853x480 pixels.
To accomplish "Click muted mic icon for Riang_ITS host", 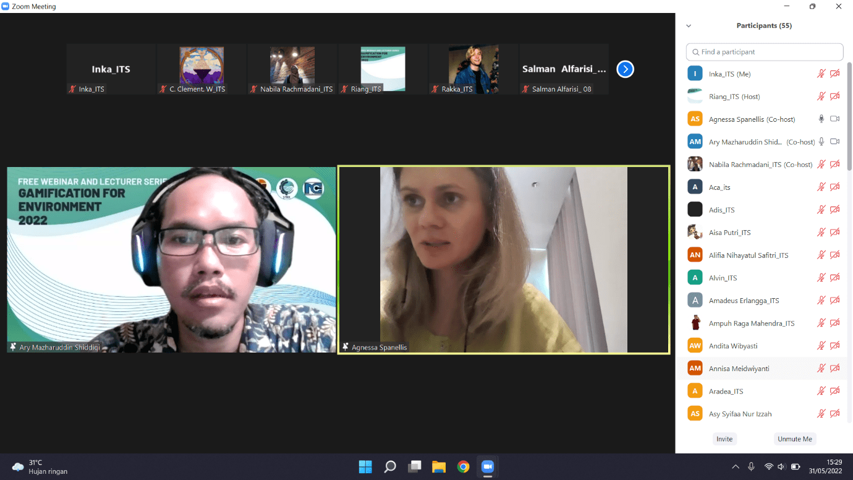I will tap(821, 96).
